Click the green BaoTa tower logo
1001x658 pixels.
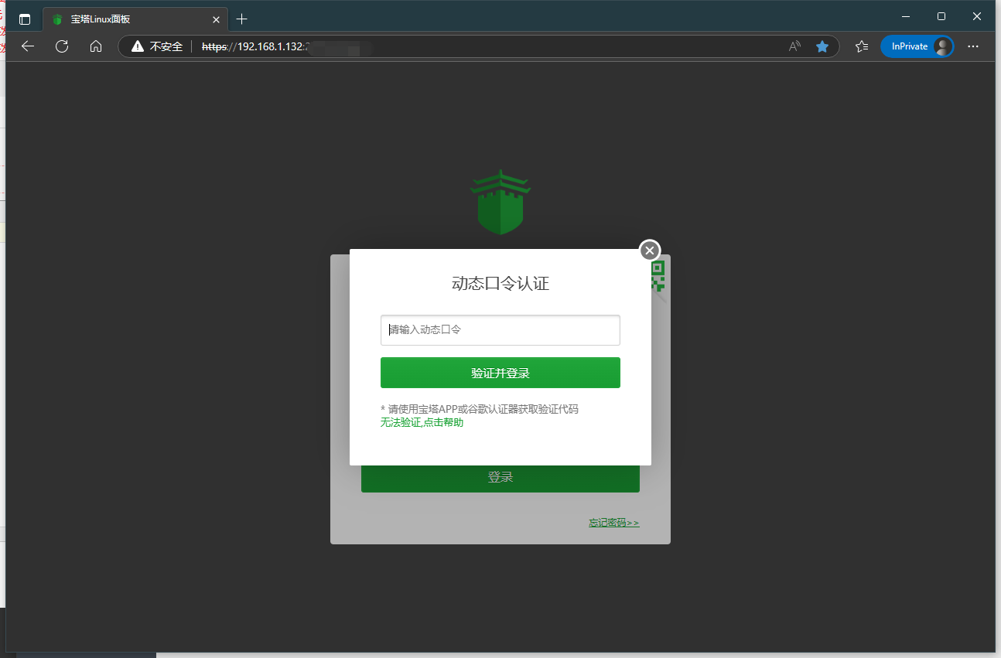(x=500, y=203)
